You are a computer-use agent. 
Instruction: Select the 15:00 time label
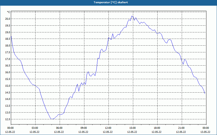(133, 128)
